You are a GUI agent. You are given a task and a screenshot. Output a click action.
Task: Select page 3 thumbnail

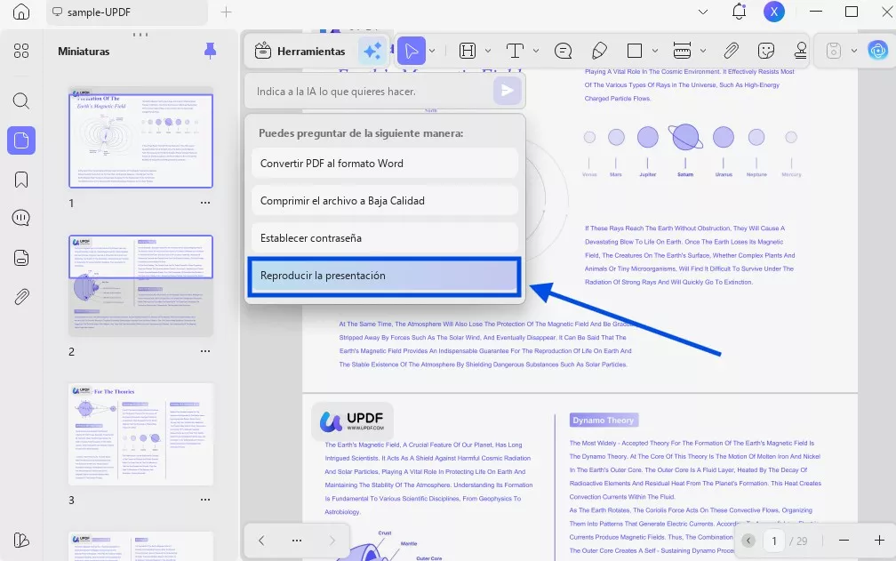pos(140,434)
